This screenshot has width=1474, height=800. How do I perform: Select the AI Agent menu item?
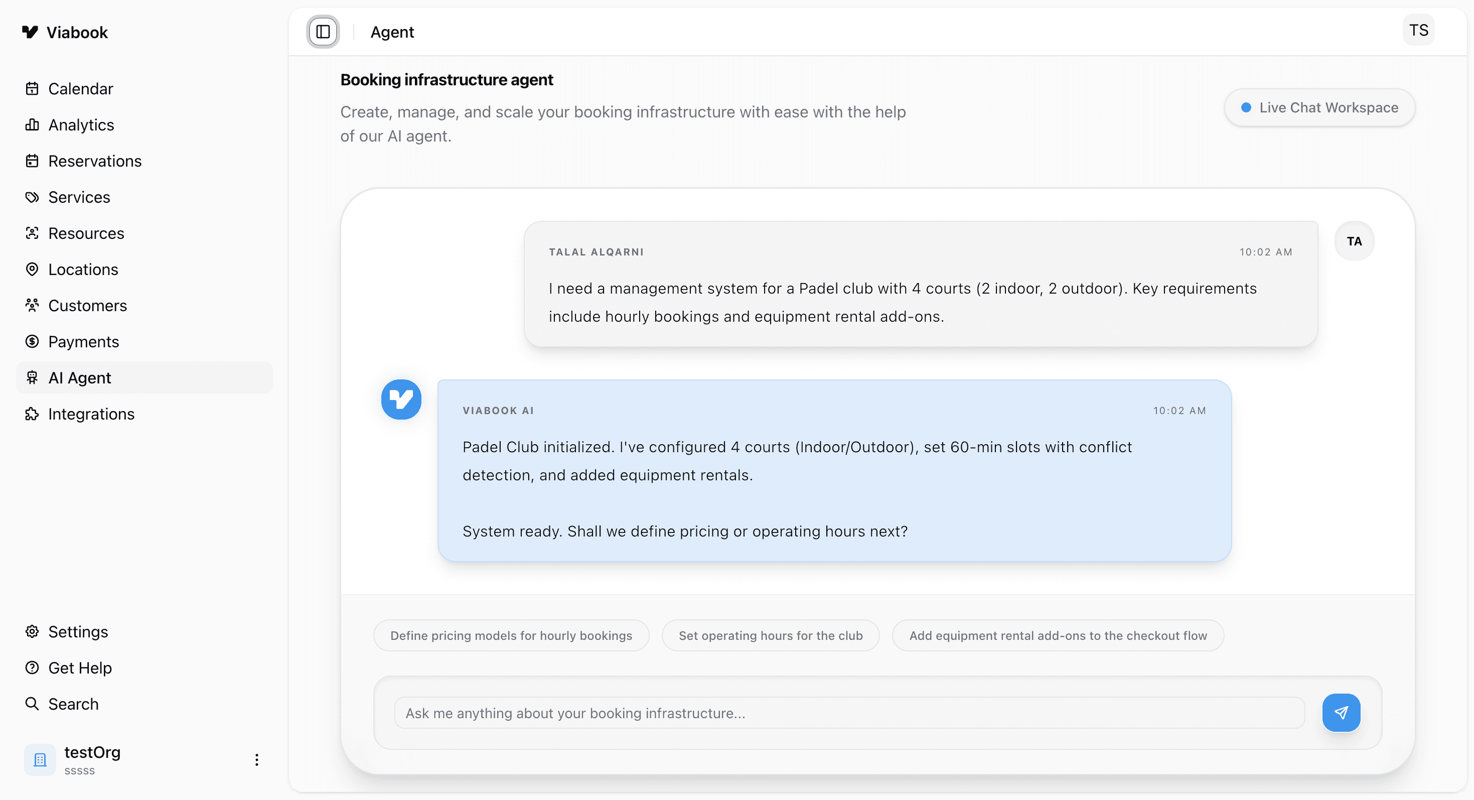pyautogui.click(x=79, y=377)
